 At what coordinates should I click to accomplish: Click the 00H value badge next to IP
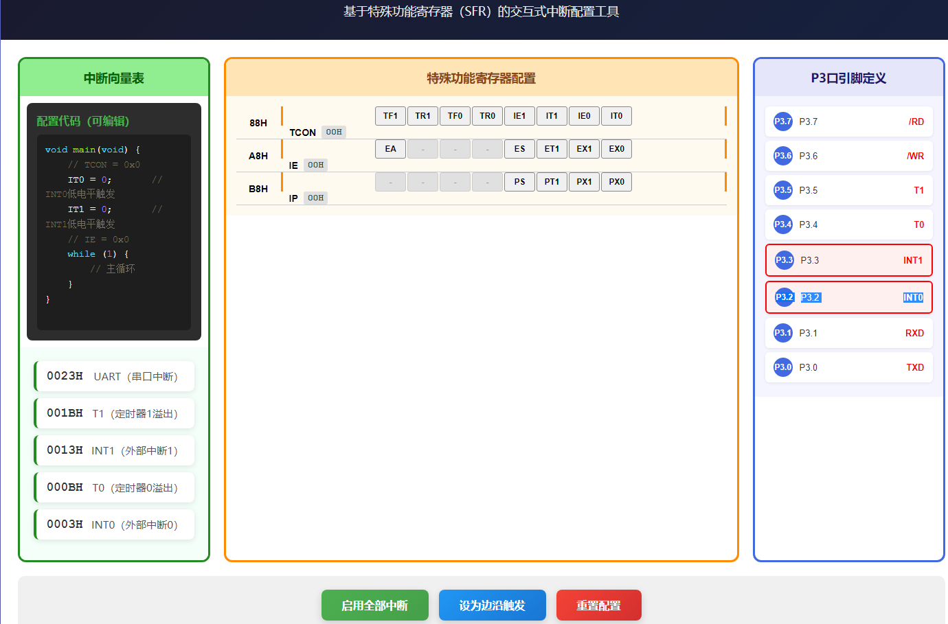tap(315, 198)
